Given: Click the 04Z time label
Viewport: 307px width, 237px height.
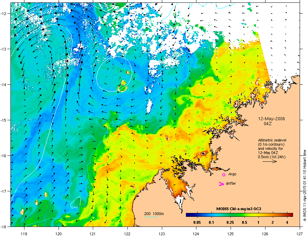Looking at the screenshot, I should [268, 124].
